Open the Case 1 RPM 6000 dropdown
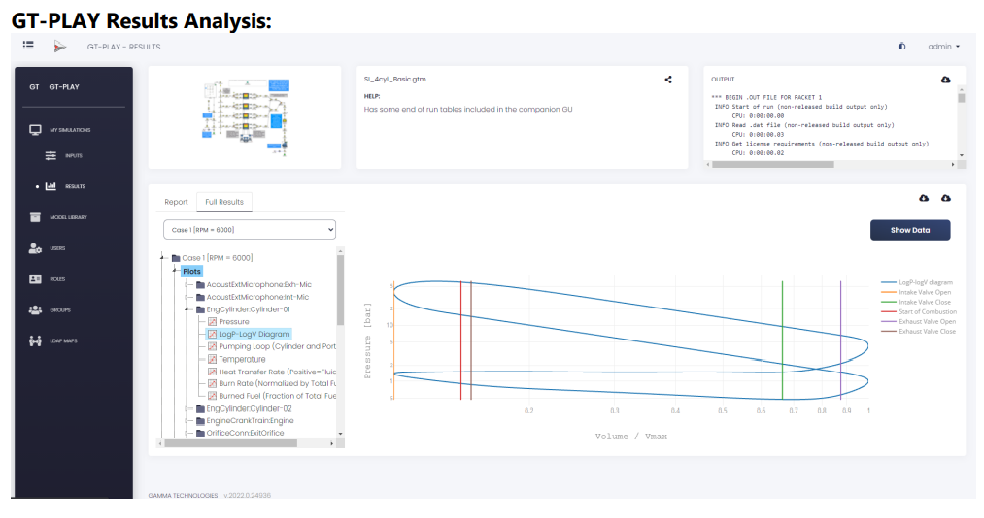The width and height of the screenshot is (984, 518). click(x=249, y=230)
